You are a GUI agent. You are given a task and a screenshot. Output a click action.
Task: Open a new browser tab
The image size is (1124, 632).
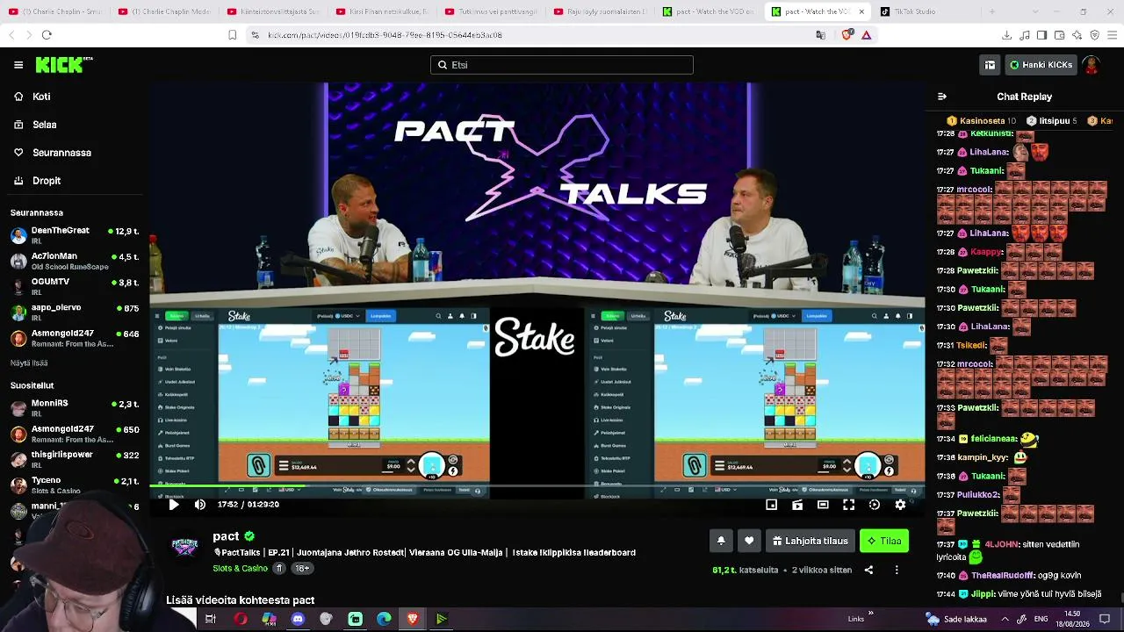[991, 11]
